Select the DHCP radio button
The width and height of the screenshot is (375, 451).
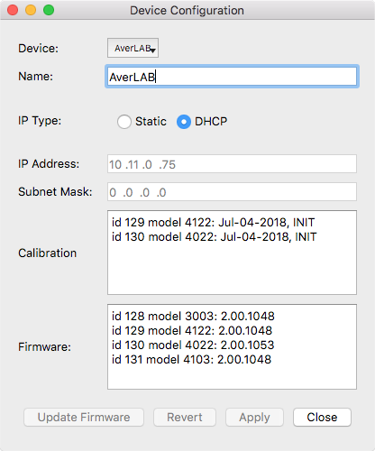pos(184,122)
